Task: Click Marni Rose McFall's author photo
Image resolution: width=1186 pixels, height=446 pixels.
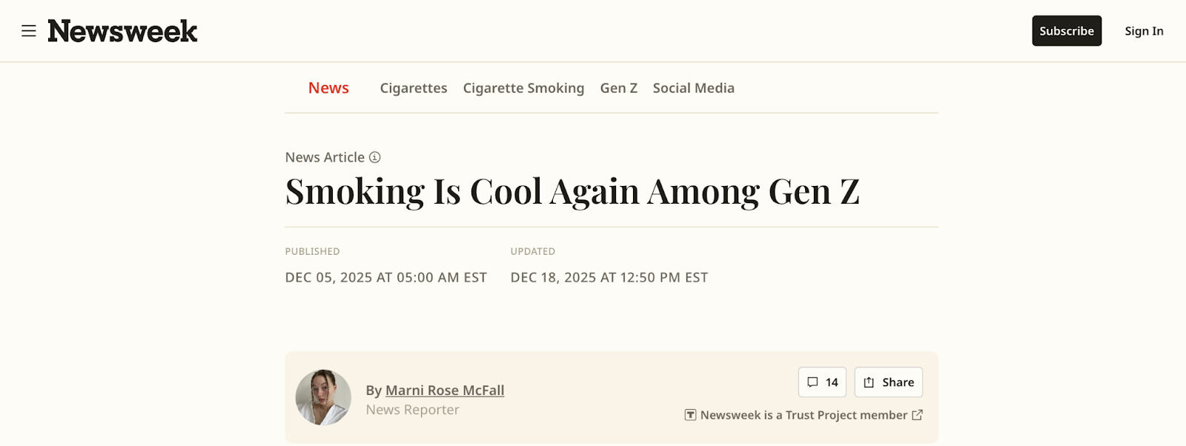Action: [323, 397]
